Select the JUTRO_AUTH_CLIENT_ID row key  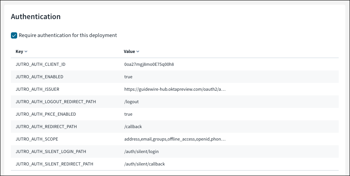point(41,65)
